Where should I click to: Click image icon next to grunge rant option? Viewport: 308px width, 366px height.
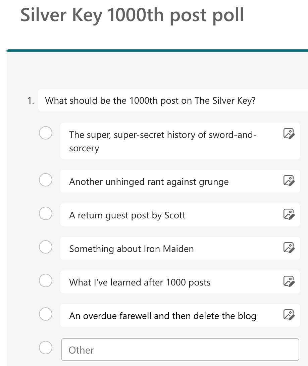(289, 180)
